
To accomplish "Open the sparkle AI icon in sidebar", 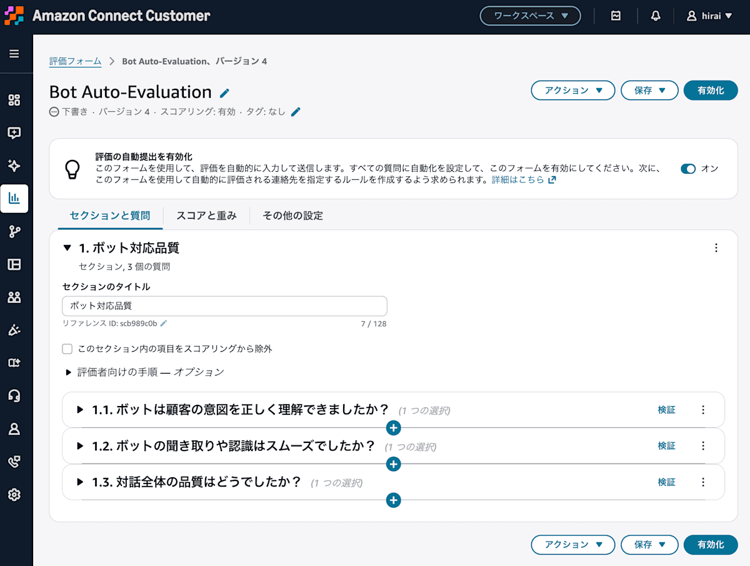I will (14, 166).
